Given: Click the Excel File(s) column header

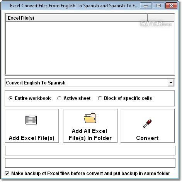Looking at the screenshot, I should point(77,18).
